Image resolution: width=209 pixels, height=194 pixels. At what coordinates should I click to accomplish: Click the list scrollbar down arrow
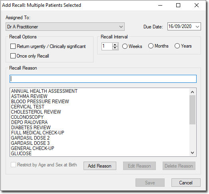[x=192, y=153]
